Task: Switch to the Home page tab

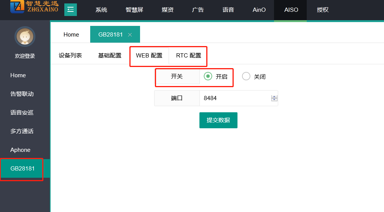Action: click(x=71, y=35)
